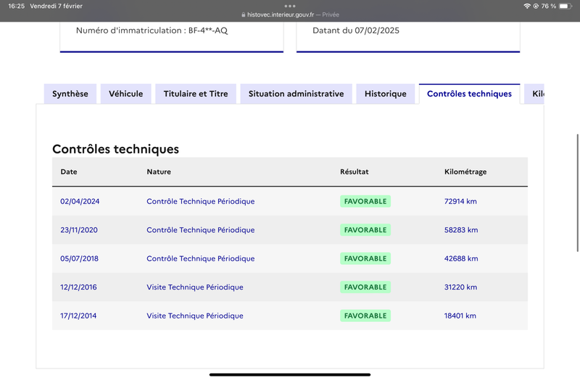Image resolution: width=580 pixels, height=380 pixels.
Task: Click the Résultat column header
Action: 355,172
